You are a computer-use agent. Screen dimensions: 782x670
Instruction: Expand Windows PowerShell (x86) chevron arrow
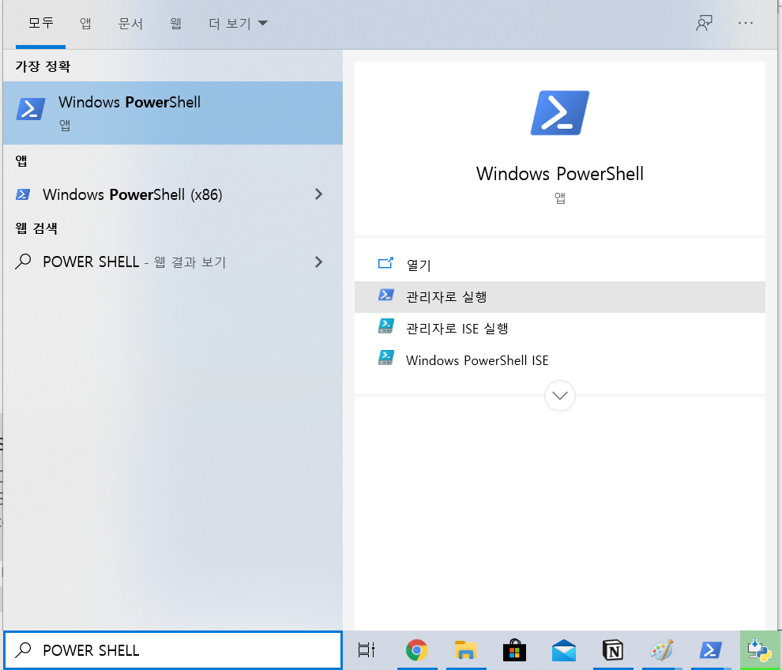(x=319, y=194)
